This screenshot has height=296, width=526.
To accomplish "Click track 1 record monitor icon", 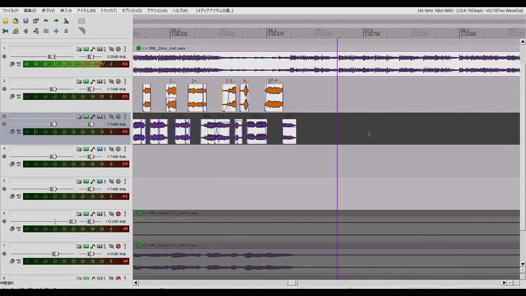I will (12, 64).
